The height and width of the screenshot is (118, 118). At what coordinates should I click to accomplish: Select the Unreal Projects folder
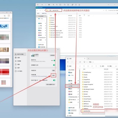[x=87, y=99]
